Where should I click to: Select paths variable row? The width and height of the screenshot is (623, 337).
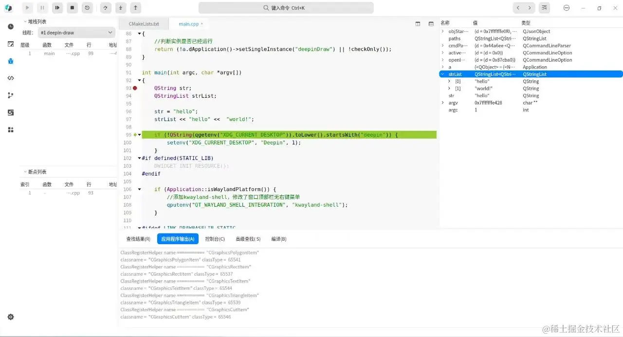coord(531,38)
